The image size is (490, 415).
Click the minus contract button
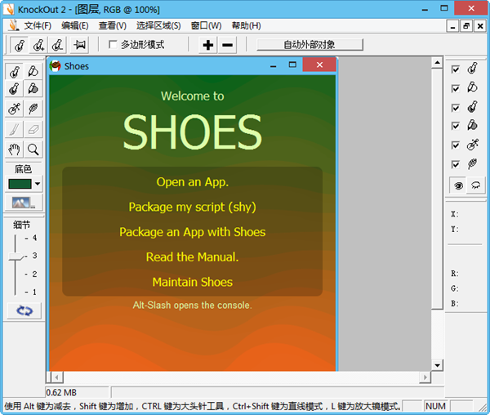coord(227,45)
